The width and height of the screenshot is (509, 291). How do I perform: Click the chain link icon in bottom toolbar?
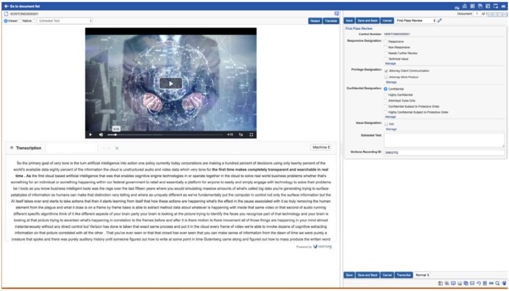pos(491,283)
